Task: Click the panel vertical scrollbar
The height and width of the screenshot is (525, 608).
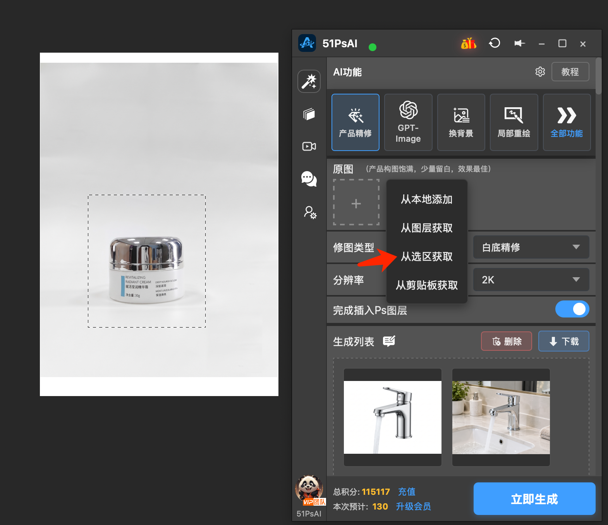Action: (x=599, y=76)
